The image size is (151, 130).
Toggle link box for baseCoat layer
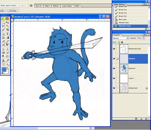click(x=118, y=69)
